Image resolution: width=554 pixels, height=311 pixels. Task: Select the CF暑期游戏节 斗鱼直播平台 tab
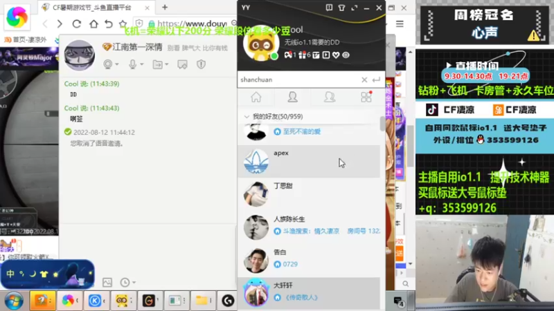coord(96,8)
